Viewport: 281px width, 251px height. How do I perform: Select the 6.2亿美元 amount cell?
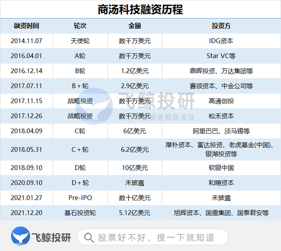click(x=135, y=150)
